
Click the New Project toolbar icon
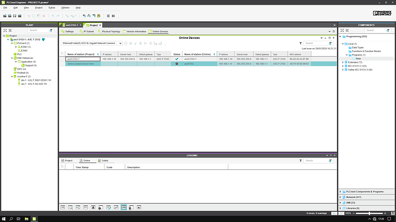click(x=5, y=16)
